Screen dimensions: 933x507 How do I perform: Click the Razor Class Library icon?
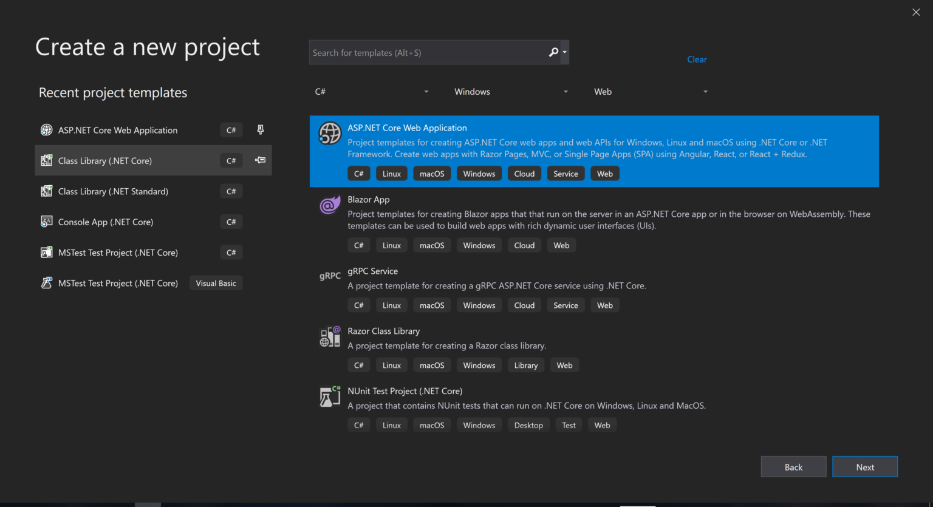[329, 336]
